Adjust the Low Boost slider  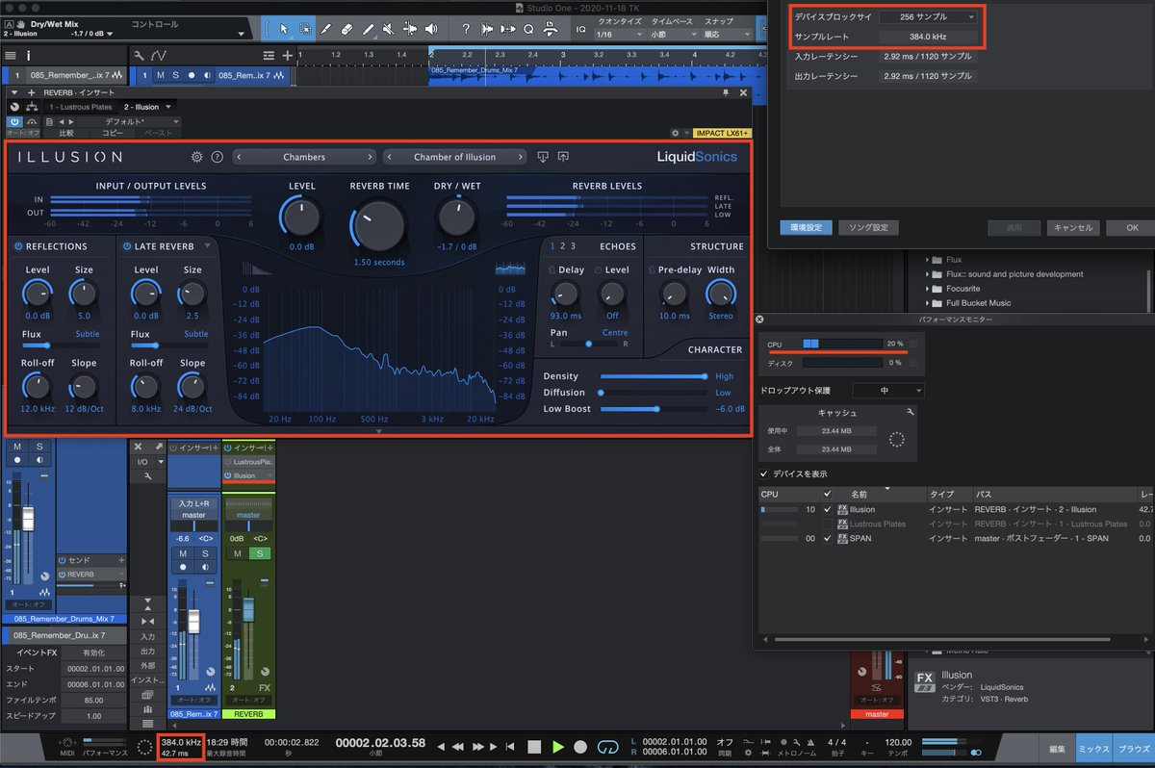654,409
